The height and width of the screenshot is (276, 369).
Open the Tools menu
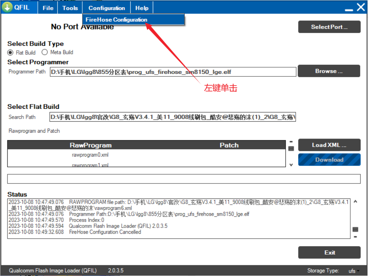pos(70,8)
